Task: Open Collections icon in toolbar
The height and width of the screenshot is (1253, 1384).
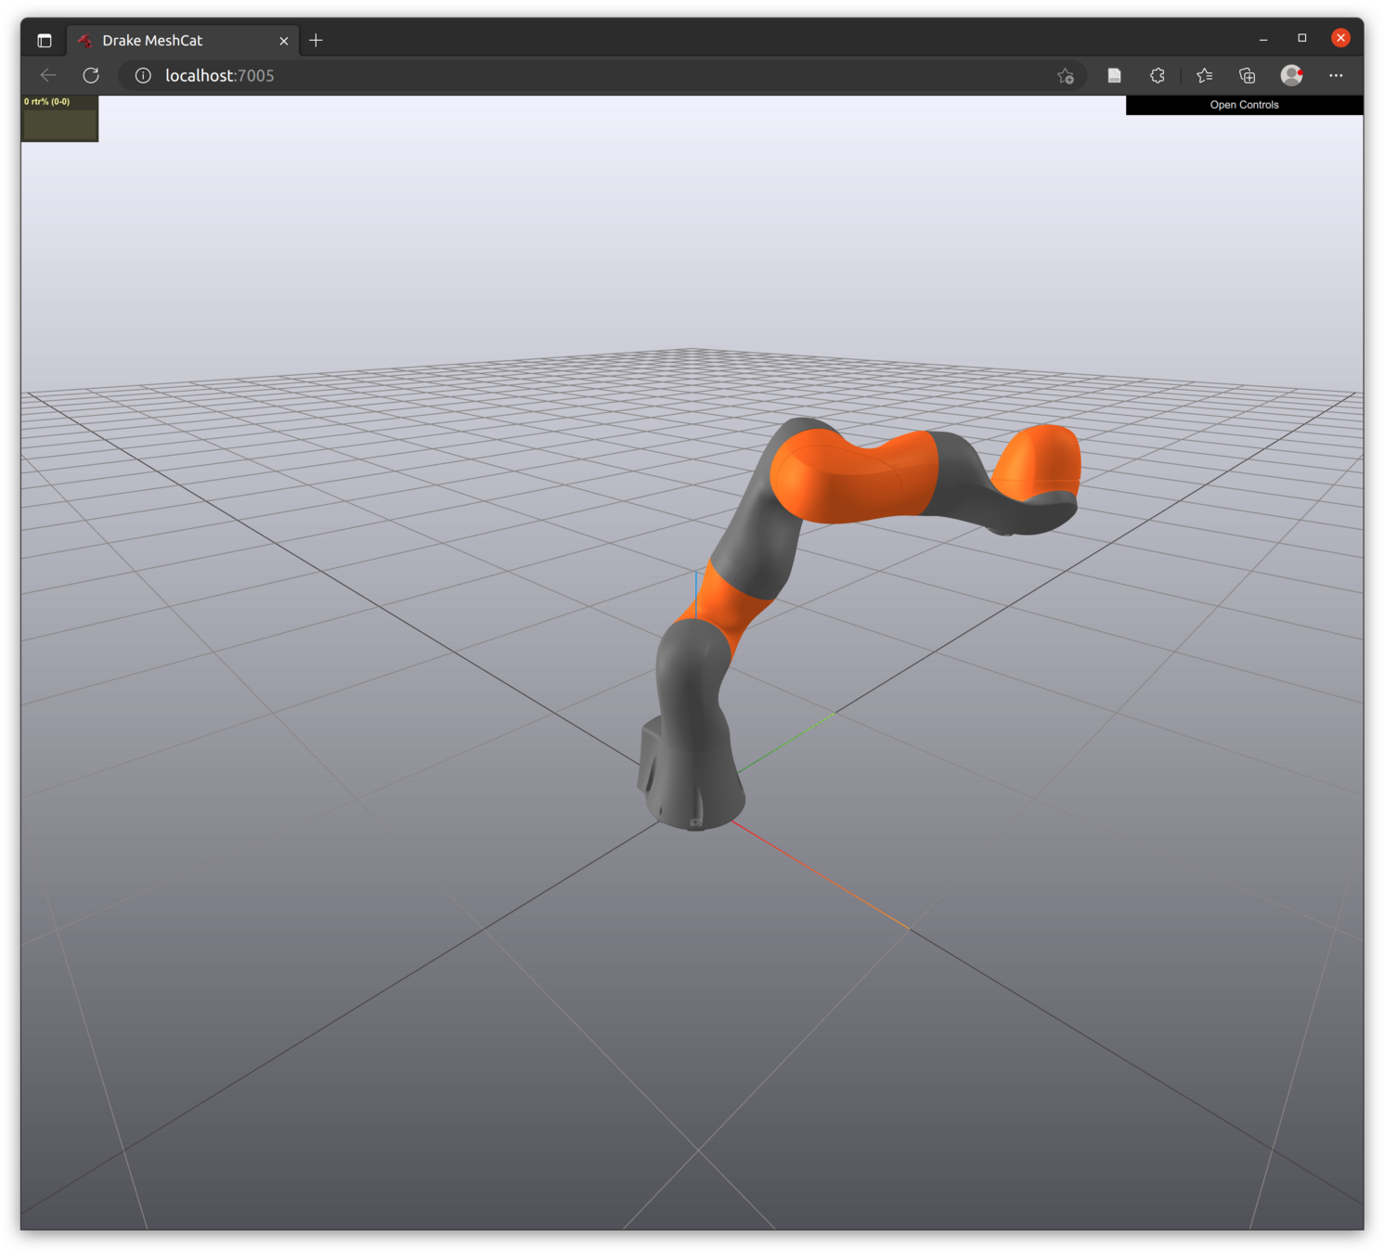Action: (x=1248, y=75)
